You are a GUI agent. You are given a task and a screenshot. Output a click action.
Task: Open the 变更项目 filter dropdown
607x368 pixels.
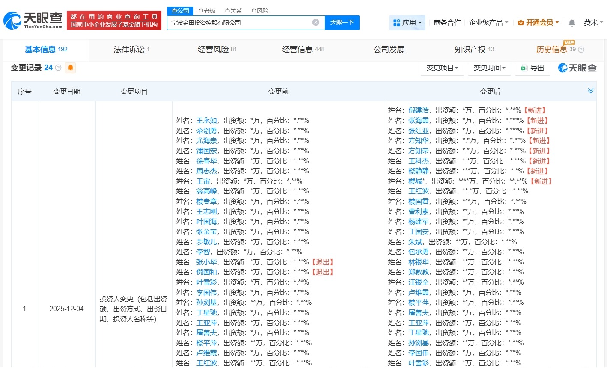coord(442,68)
